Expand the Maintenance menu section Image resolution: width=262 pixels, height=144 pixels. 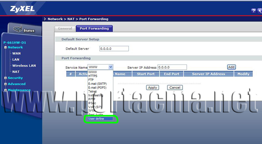(6, 90)
